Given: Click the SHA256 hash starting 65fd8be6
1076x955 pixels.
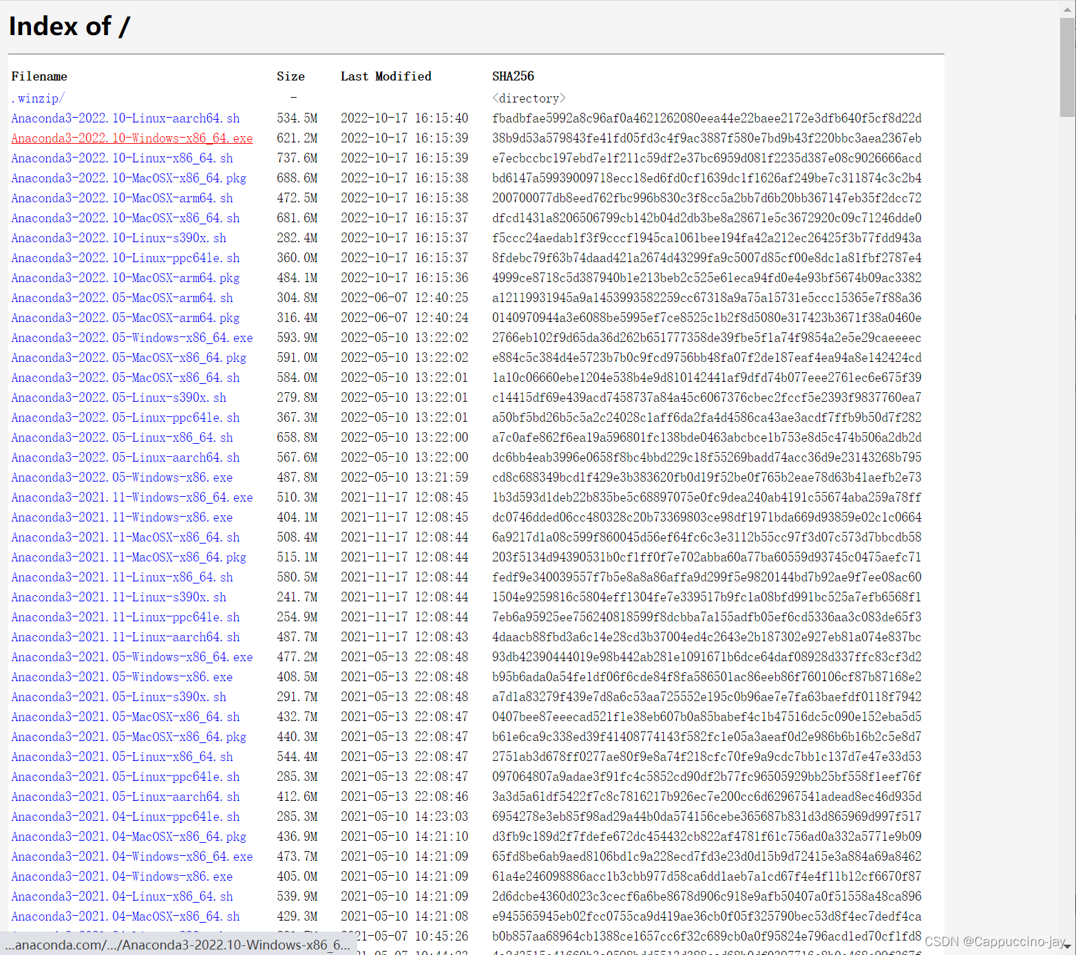Looking at the screenshot, I should [x=707, y=857].
